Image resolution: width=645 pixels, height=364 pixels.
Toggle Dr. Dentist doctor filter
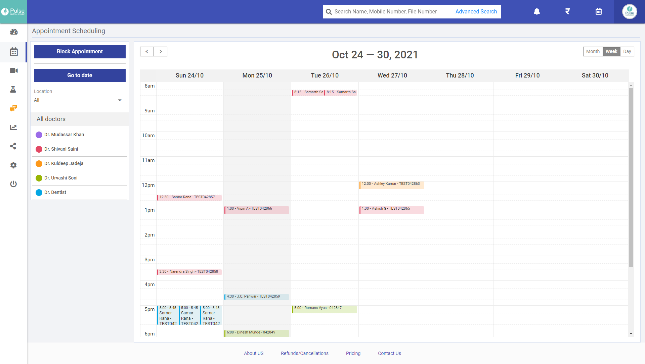55,192
